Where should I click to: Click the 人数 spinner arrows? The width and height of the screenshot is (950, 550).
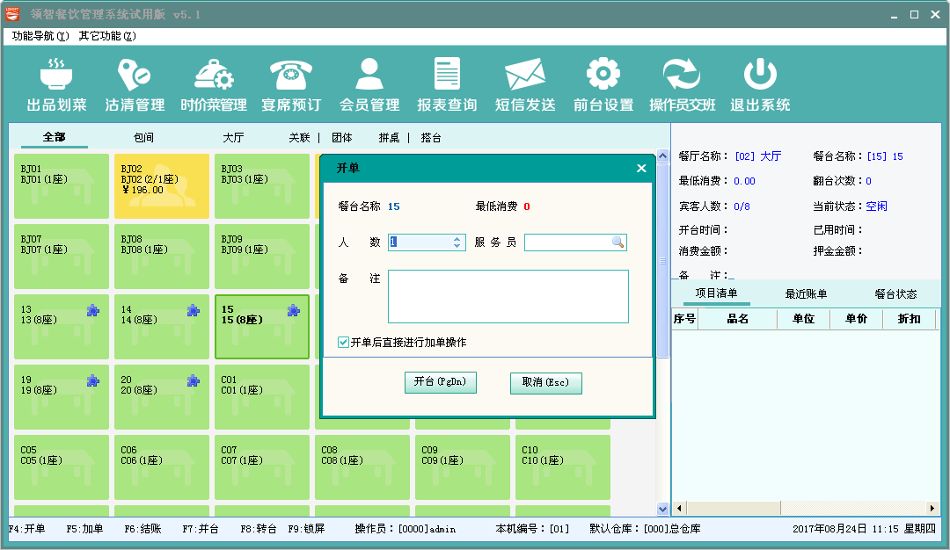click(457, 242)
